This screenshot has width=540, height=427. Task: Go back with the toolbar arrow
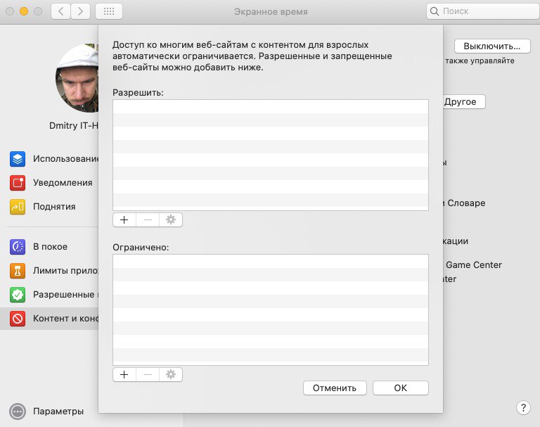pyautogui.click(x=60, y=11)
